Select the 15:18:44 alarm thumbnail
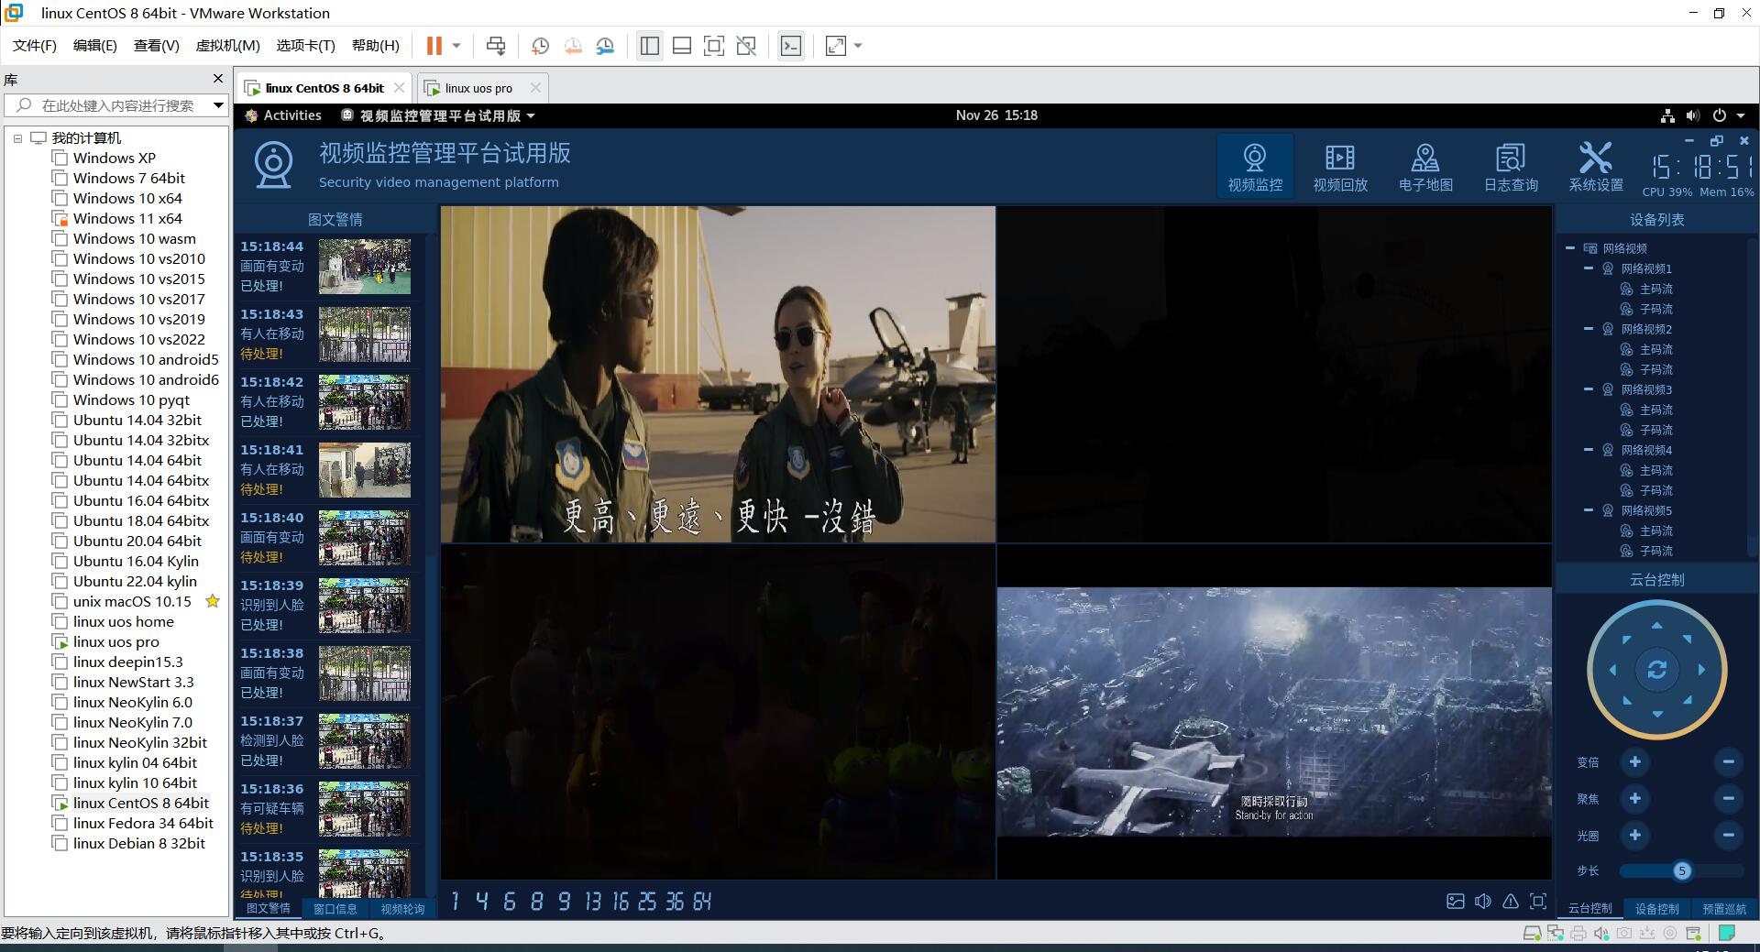 coord(364,267)
